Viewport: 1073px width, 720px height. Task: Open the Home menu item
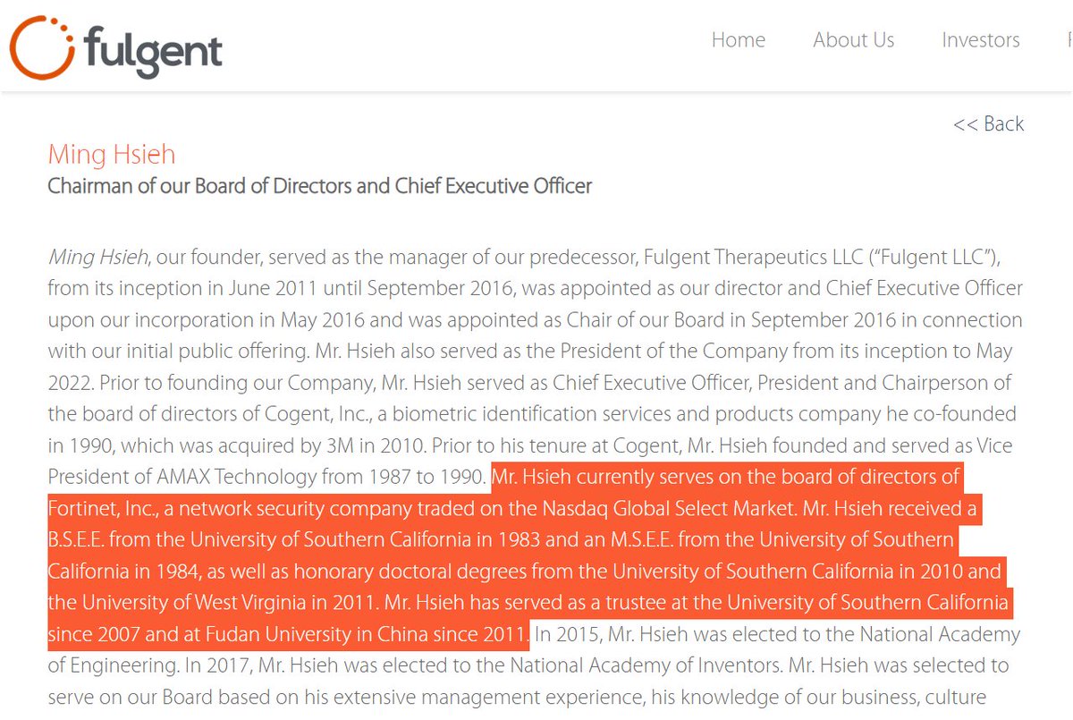click(x=738, y=40)
